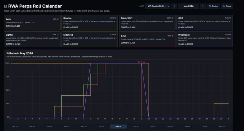Viewport: 244px width, 131px height.
Task: Select the Dreamcash venue card
Action: tap(205, 39)
